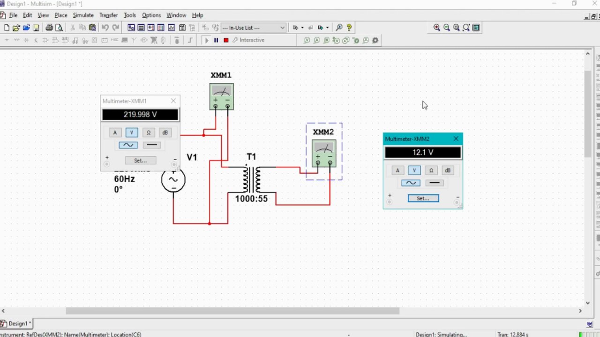Image resolution: width=600 pixels, height=337 pixels.
Task: Open the Simulate menu
Action: [x=83, y=15]
